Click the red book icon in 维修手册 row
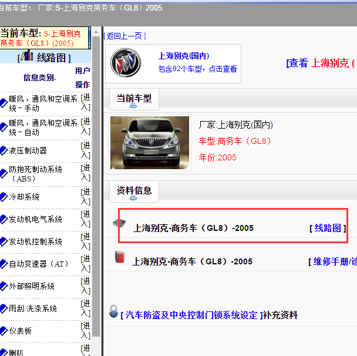Screen dimensions: 357x356 (x=120, y=257)
